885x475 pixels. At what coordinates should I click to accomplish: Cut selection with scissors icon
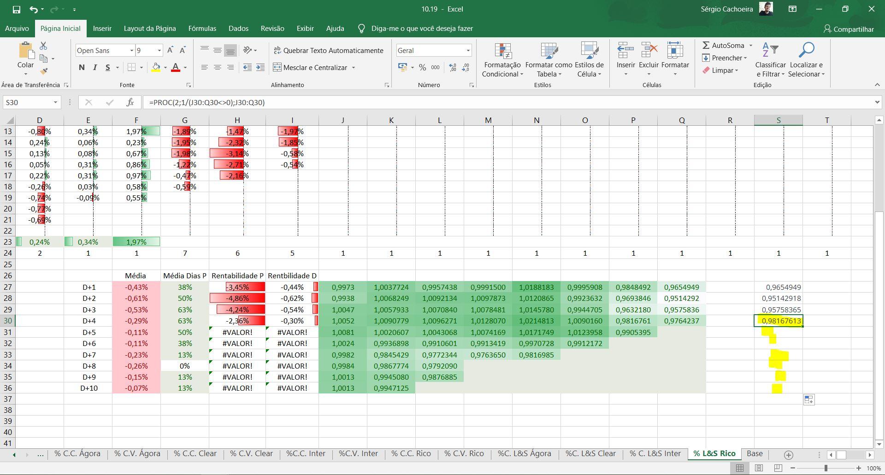43,46
